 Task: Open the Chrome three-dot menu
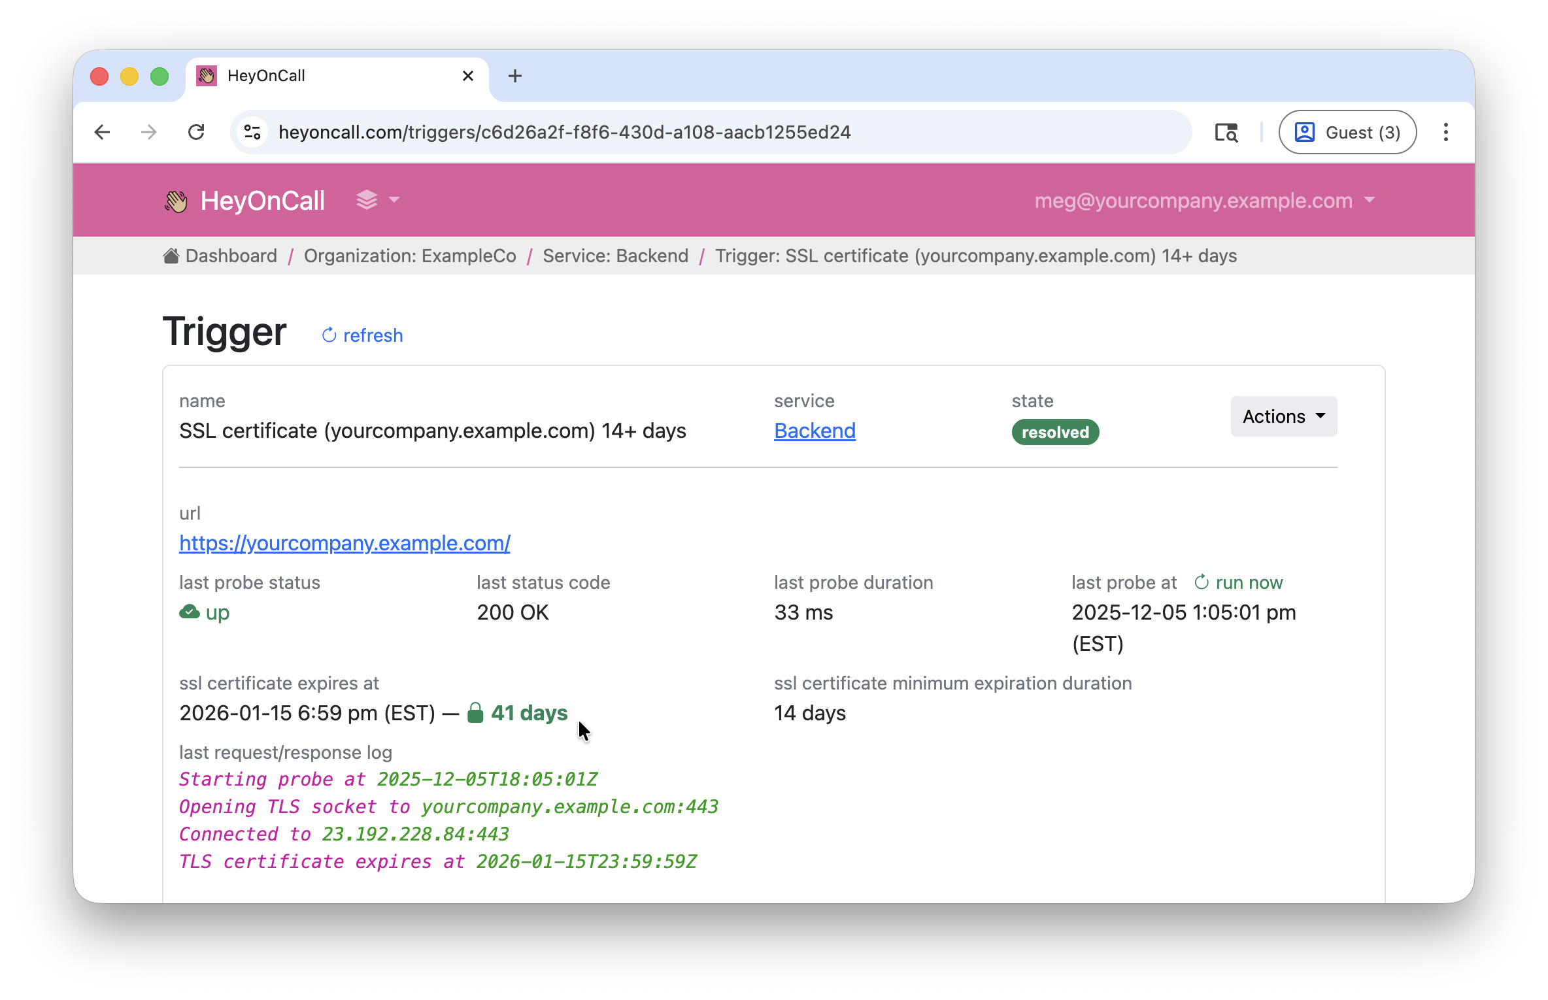[x=1445, y=132]
